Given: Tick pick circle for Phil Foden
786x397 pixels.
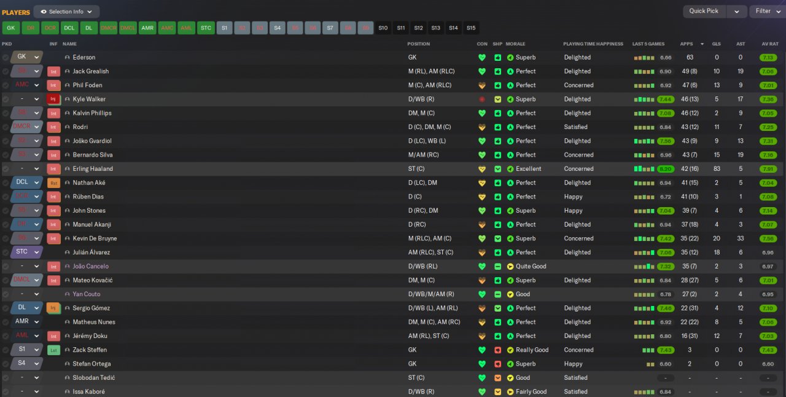Looking at the screenshot, I should coord(6,85).
